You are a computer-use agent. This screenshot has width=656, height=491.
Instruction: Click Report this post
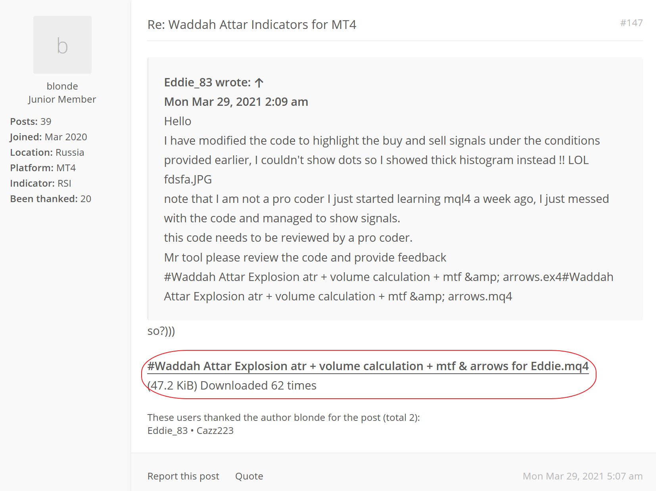pos(183,476)
